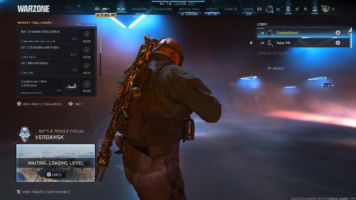Click the NEW badge under Store
The image size is (356, 200).
(248, 14)
